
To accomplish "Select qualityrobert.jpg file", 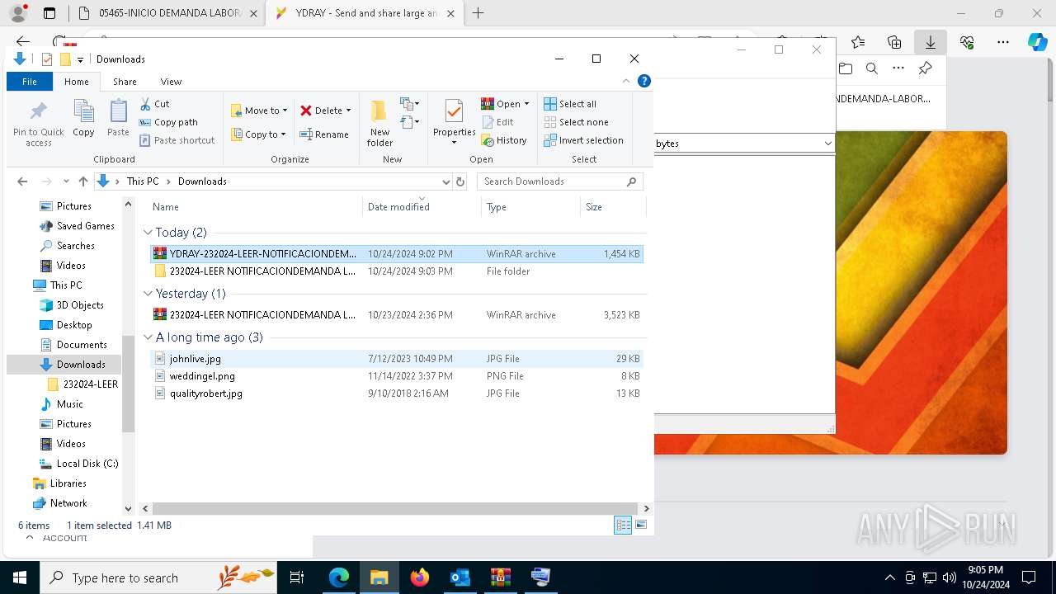I will [x=397, y=394].
